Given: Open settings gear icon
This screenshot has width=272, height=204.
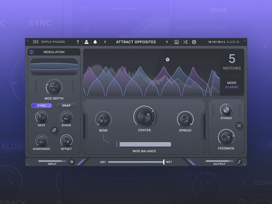Looking at the screenshot, I should (194, 42).
